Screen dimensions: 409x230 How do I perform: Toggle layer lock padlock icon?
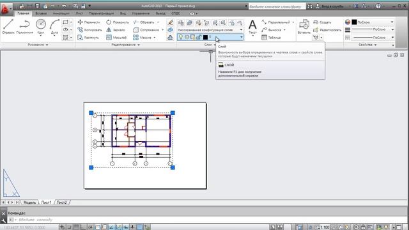[199, 37]
